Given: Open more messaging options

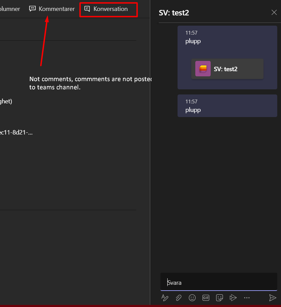Looking at the screenshot, I should (x=247, y=298).
